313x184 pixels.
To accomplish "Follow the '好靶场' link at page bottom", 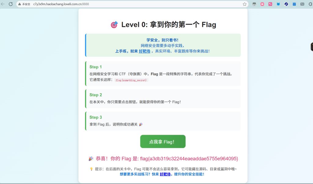I will [165, 174].
